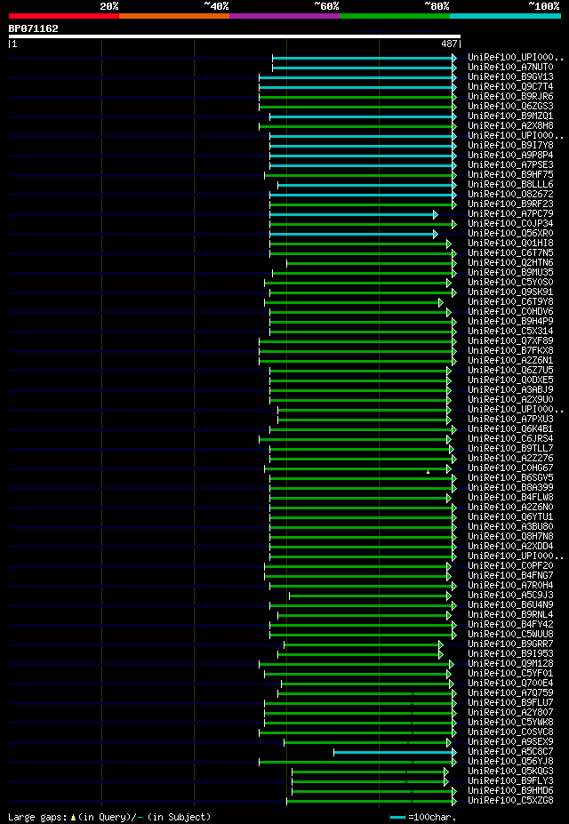Click the green alignment bar for UniRef100_B9GRR7
Image resolution: width=569 pixels, height=824 pixels.
[x=364, y=644]
